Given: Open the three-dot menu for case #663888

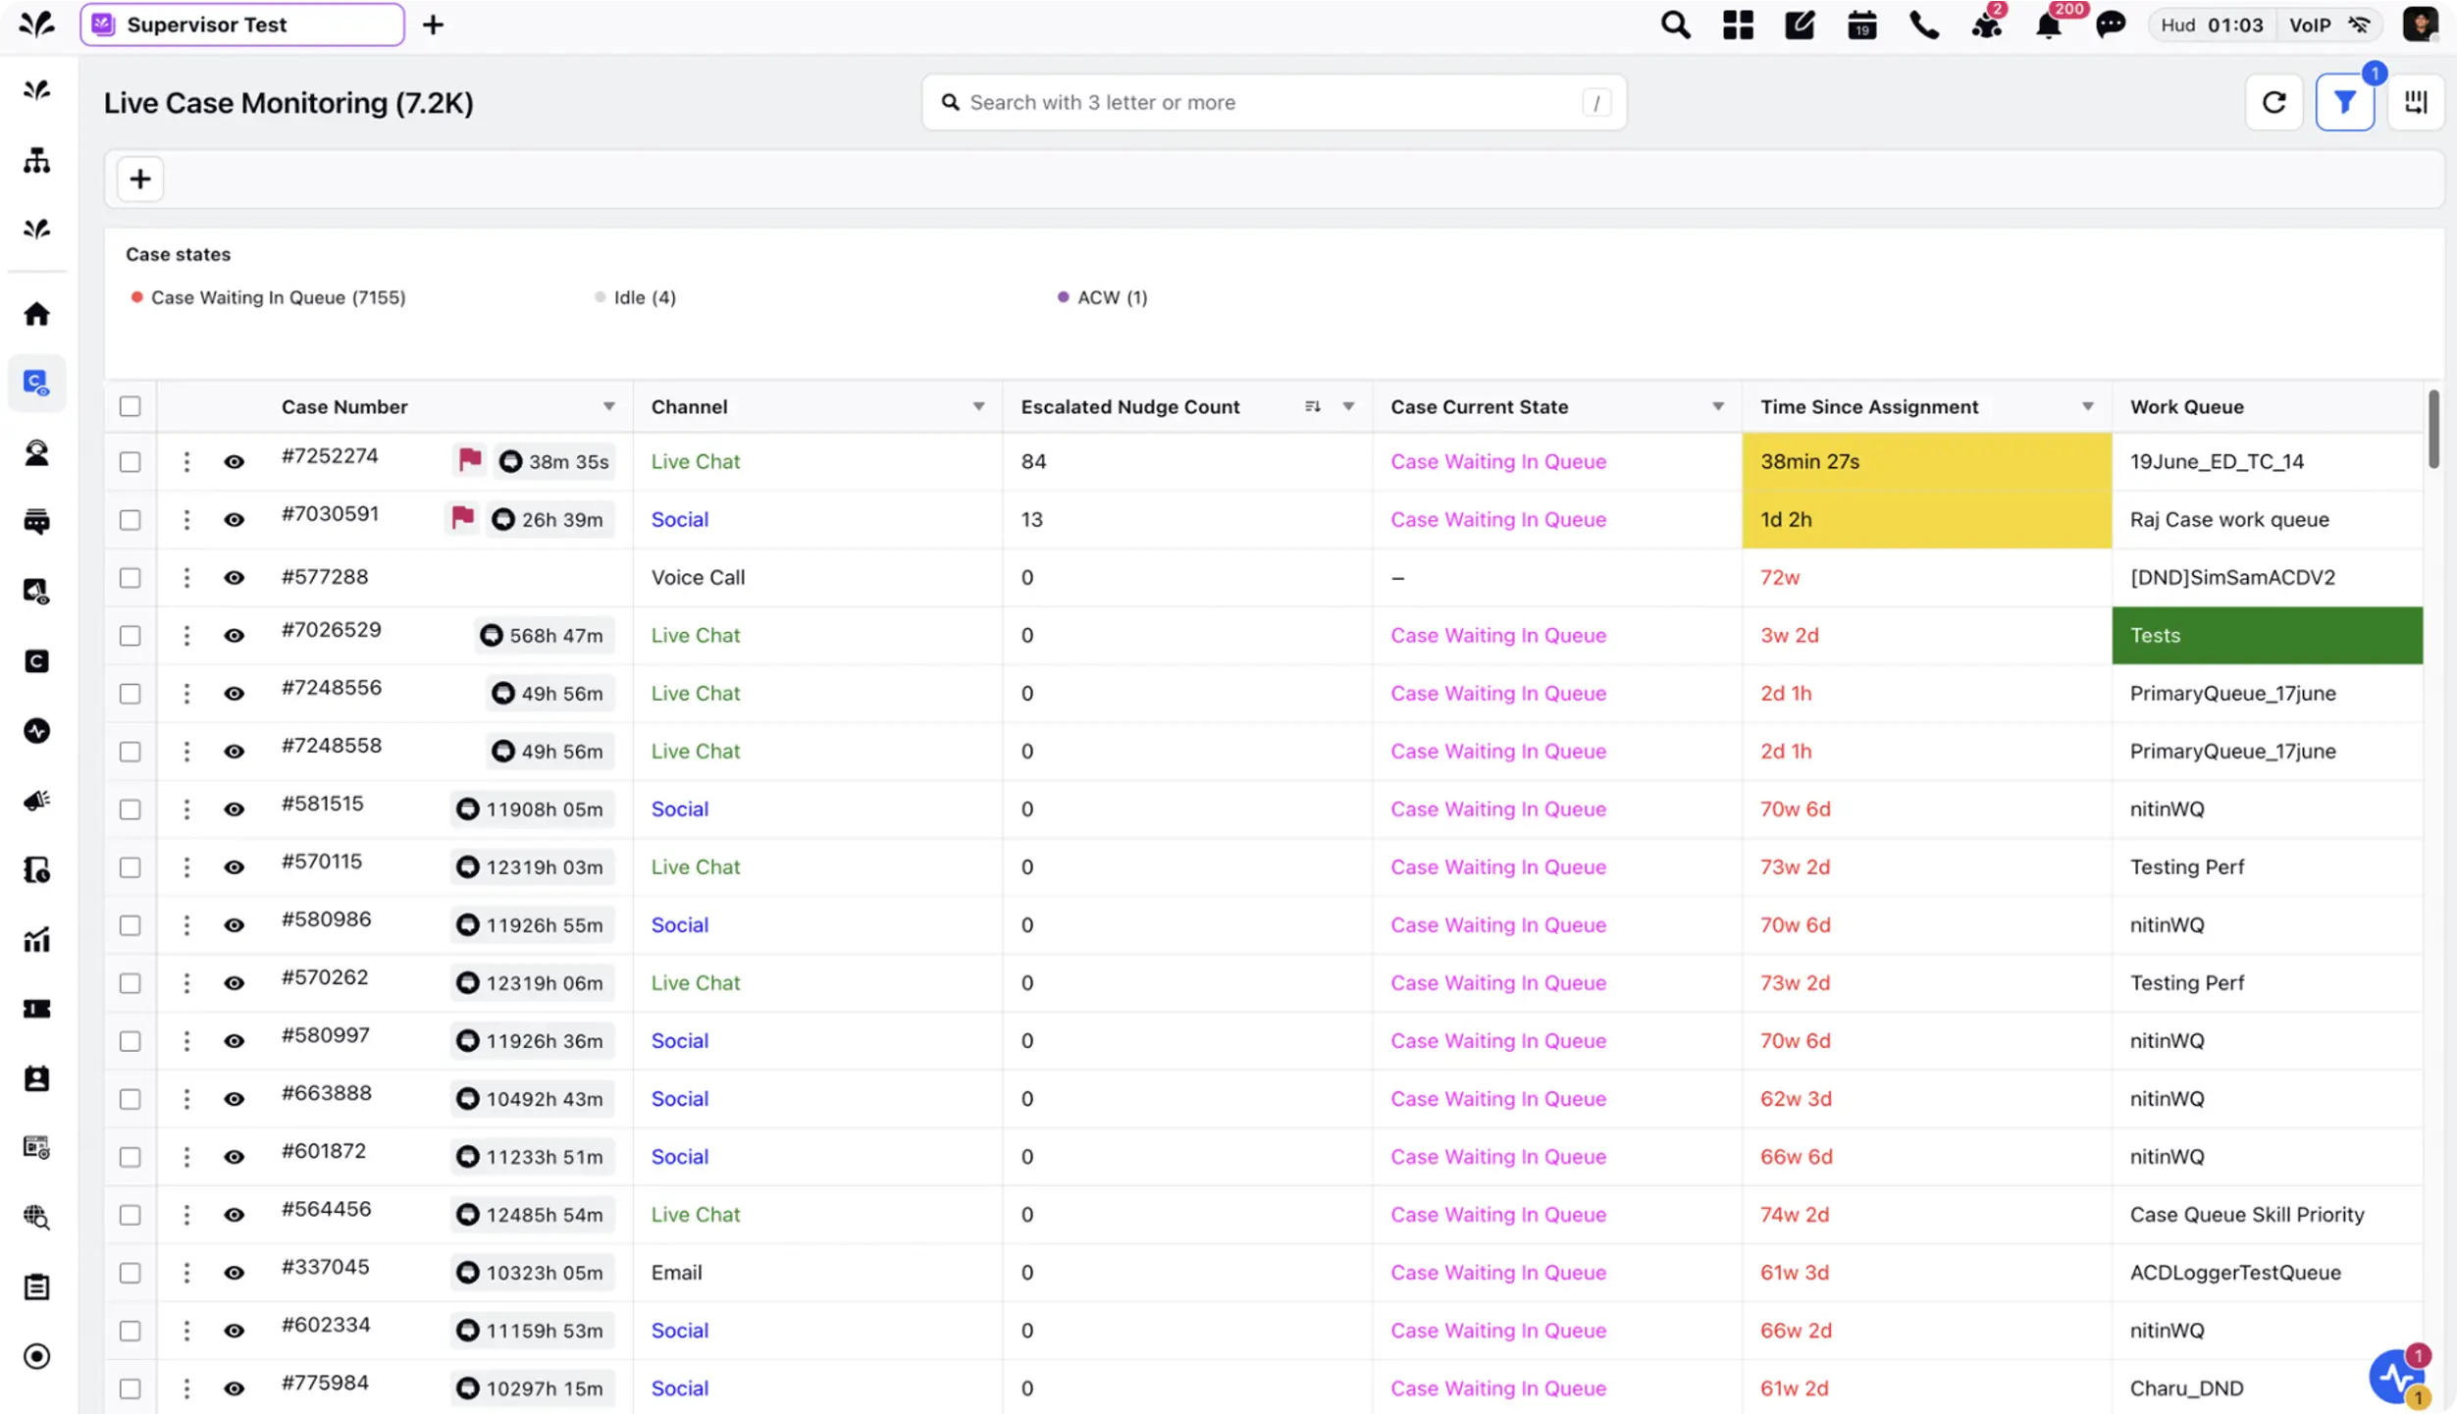Looking at the screenshot, I should pos(186,1098).
